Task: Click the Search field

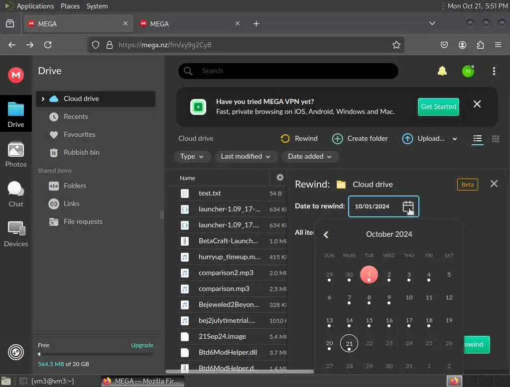Action: 288,71
